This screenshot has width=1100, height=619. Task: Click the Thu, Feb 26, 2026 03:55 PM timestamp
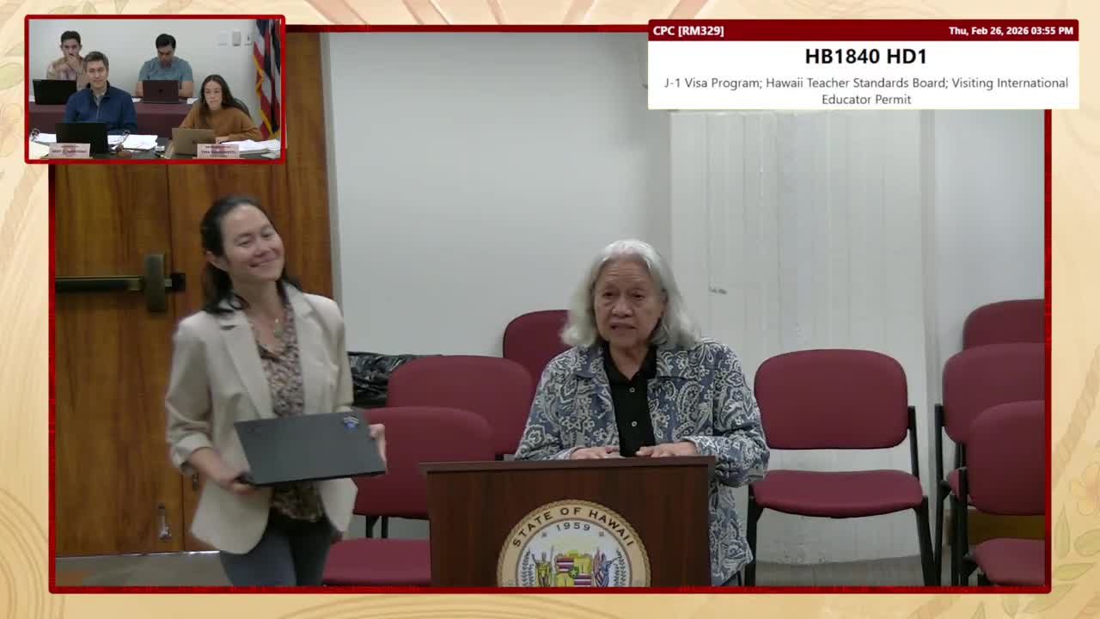tap(1011, 31)
